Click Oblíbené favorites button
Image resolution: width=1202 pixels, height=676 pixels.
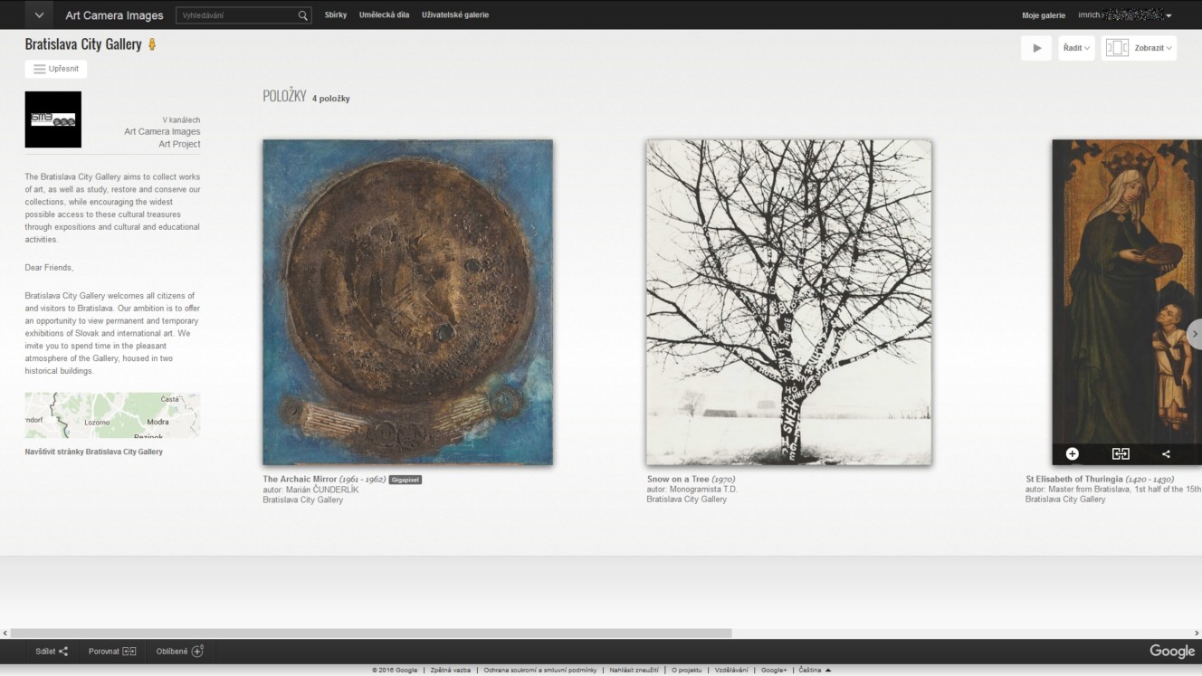tap(180, 652)
